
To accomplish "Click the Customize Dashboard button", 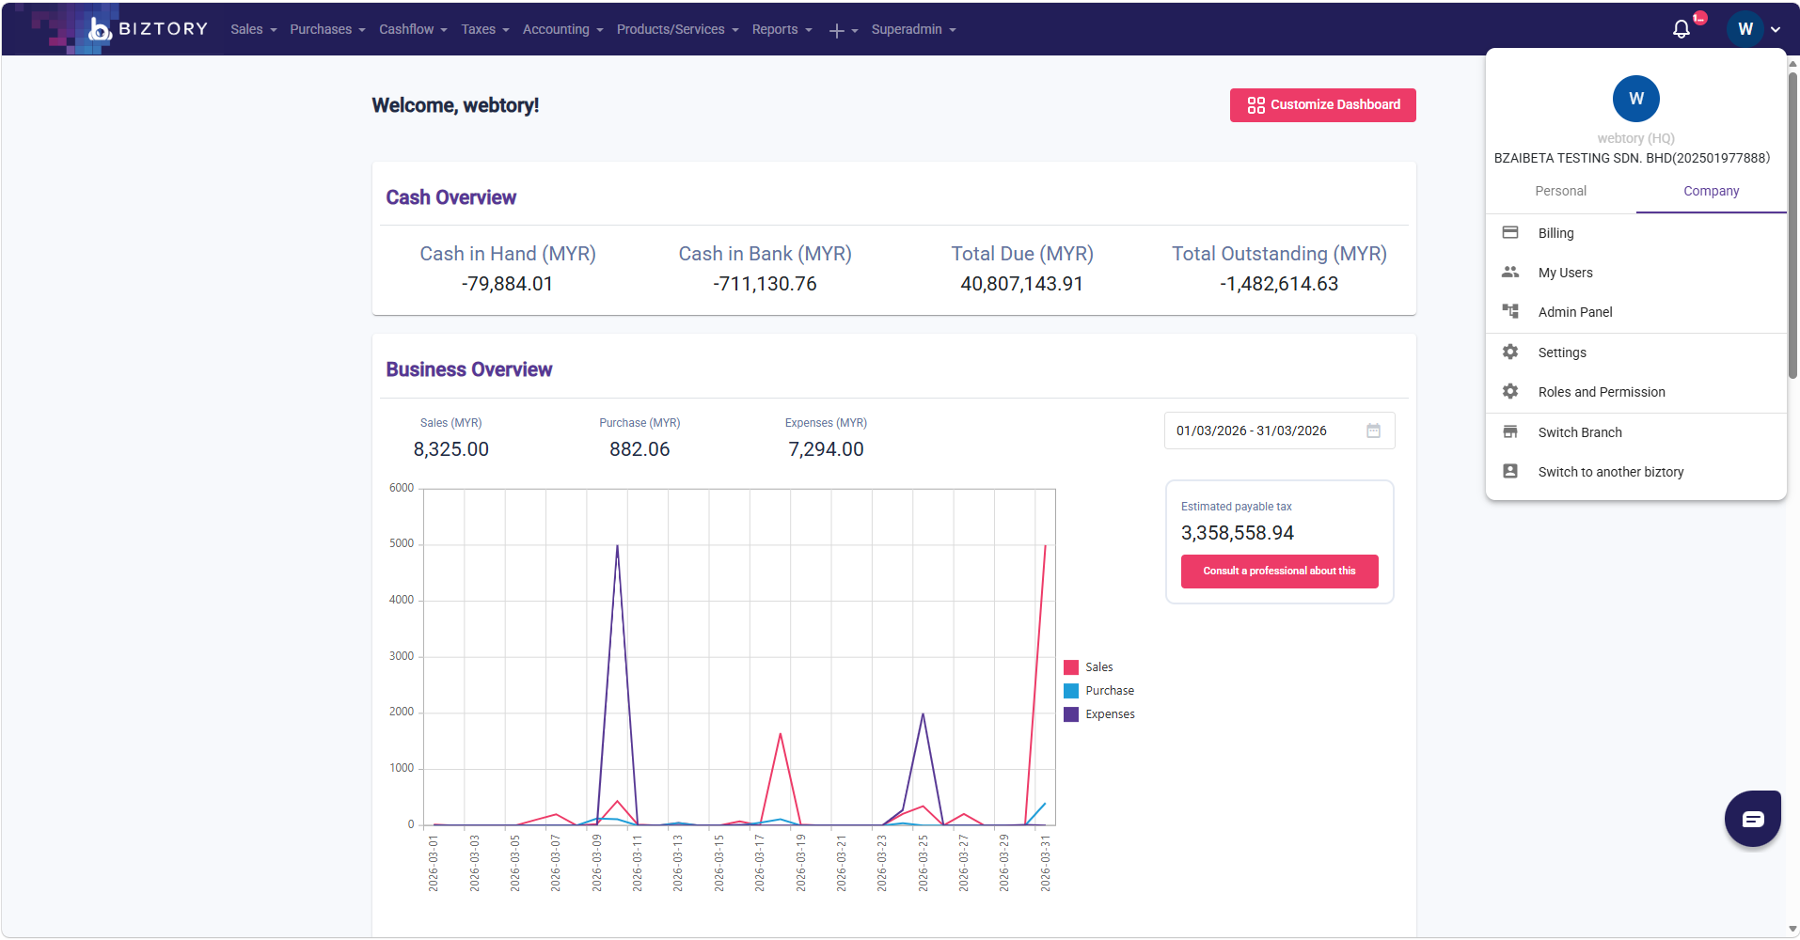I will pyautogui.click(x=1323, y=105).
